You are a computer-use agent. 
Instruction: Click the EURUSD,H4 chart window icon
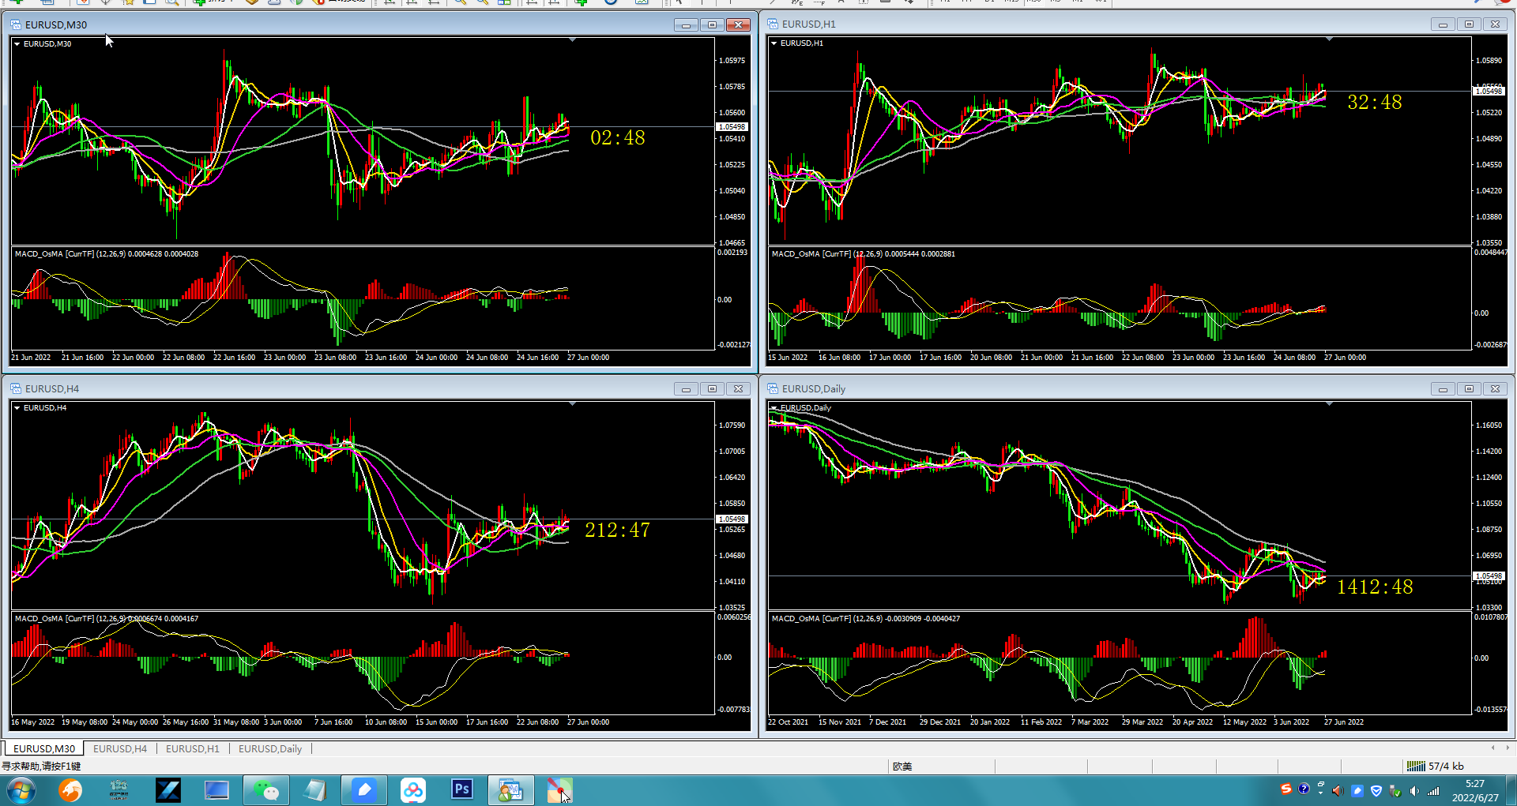pos(16,388)
